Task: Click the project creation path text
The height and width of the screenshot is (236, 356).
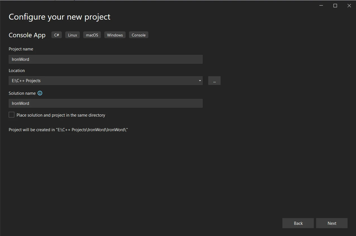Action: [68, 130]
